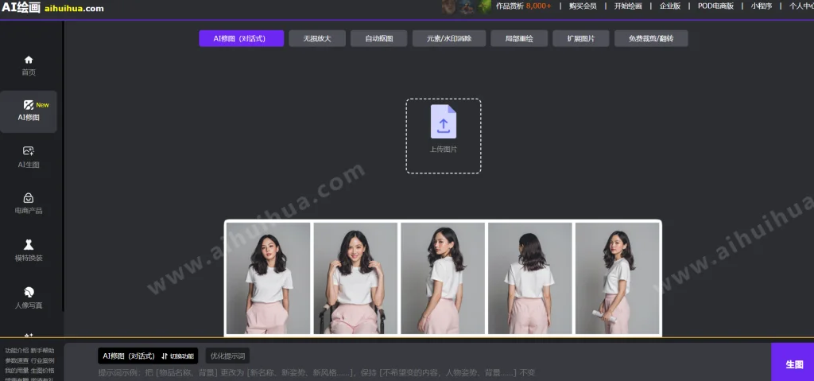Open the 免费裁剪/翻转 tab

[651, 38]
